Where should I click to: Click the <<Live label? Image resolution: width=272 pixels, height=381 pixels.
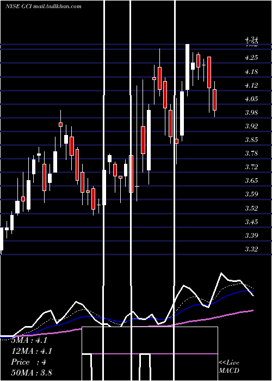click(229, 363)
